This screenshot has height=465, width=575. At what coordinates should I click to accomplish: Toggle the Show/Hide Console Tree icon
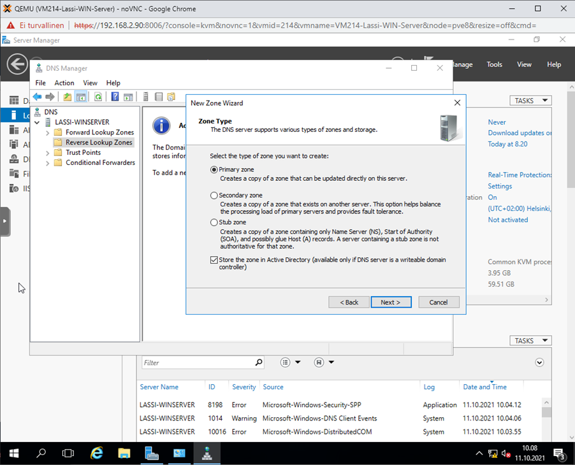[x=81, y=97]
